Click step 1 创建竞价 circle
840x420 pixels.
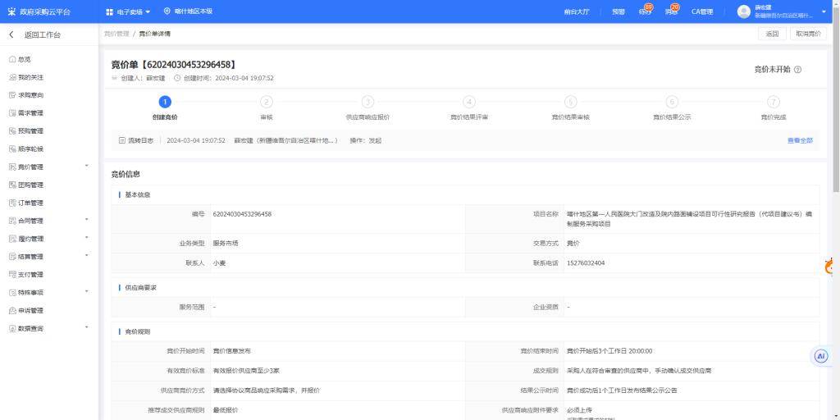pyautogui.click(x=165, y=102)
